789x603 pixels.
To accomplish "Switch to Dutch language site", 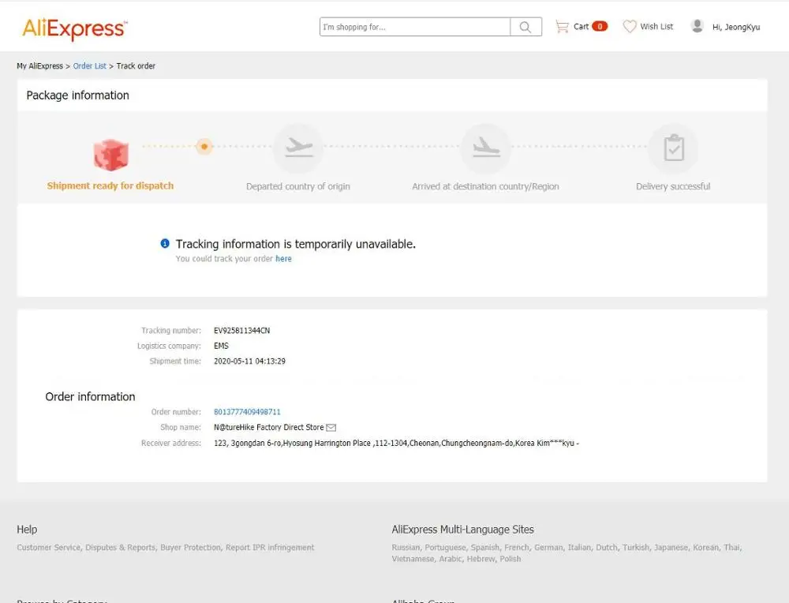I will coord(606,547).
